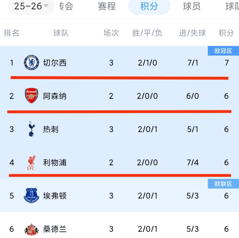Select the 利物浦 team name
This screenshot has height=238, width=239.
click(55, 163)
